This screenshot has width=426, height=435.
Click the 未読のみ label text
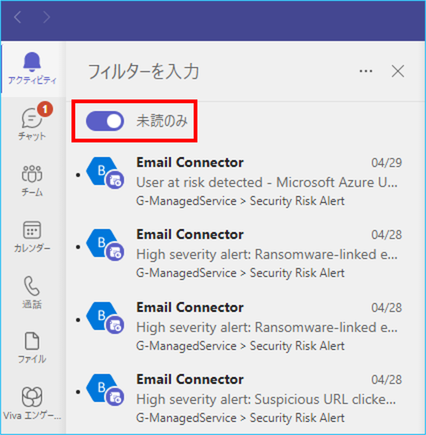[162, 121]
